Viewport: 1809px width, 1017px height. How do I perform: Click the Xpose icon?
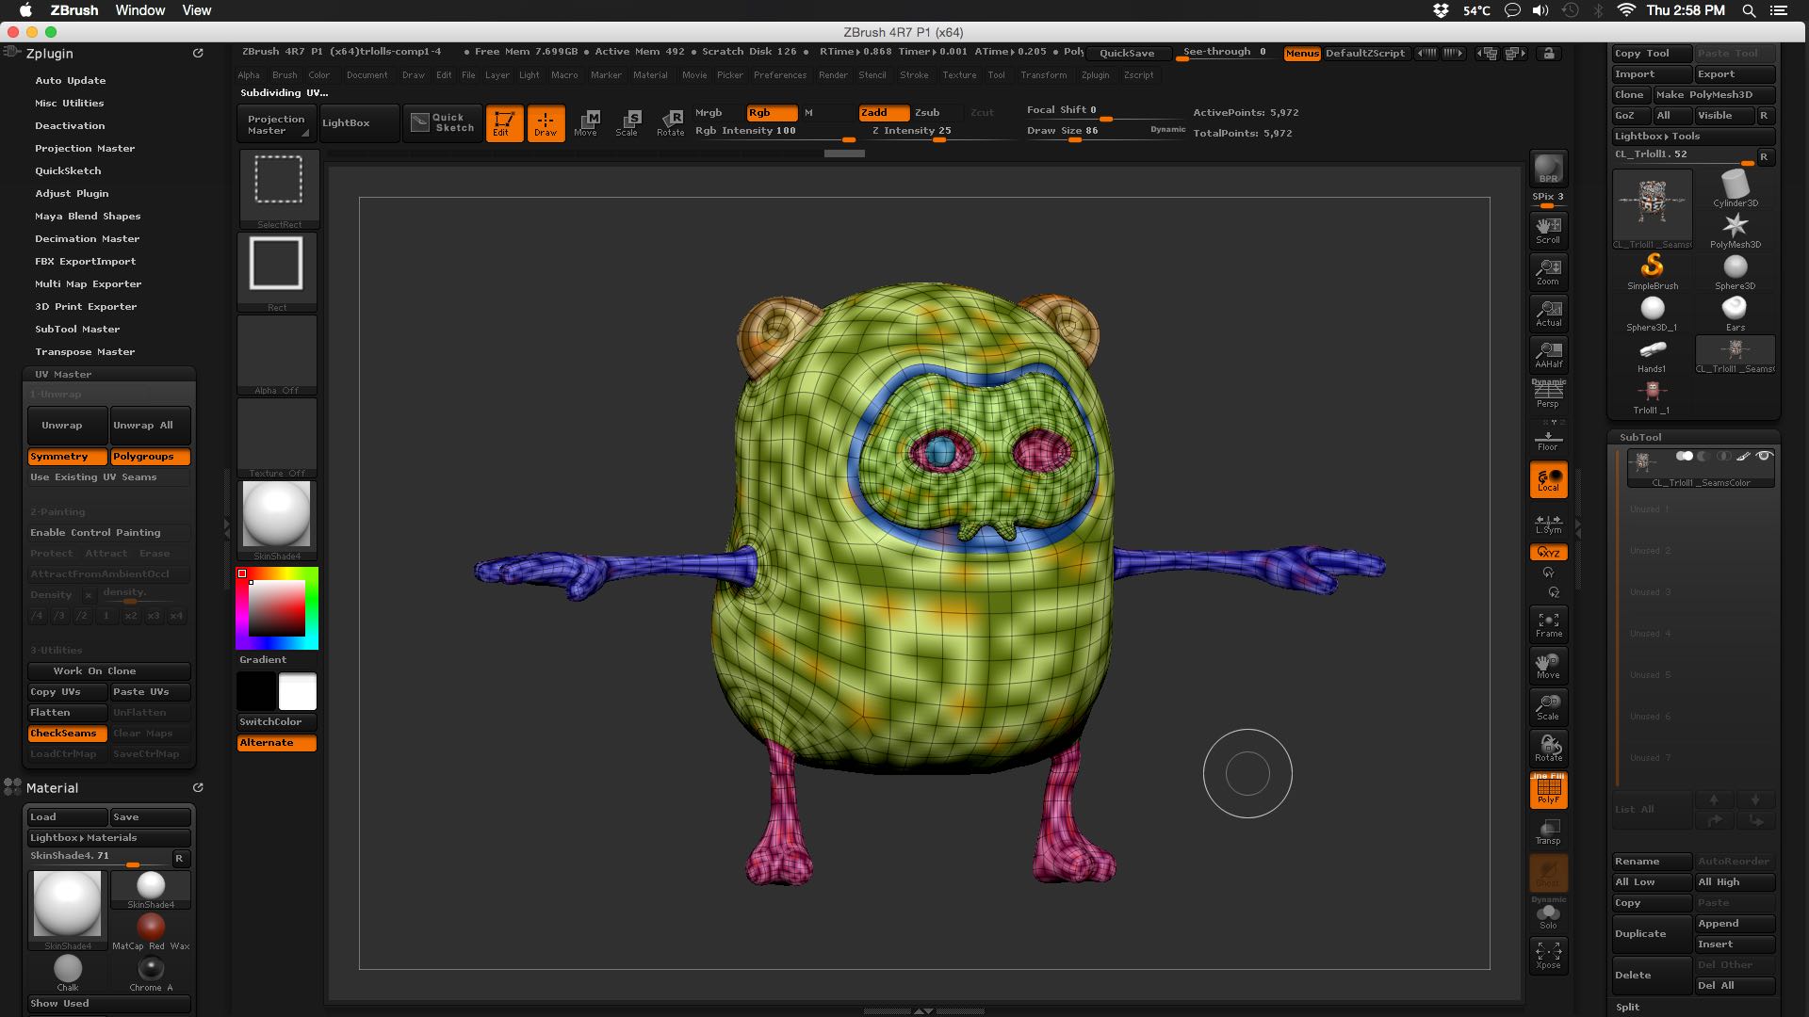click(x=1548, y=956)
